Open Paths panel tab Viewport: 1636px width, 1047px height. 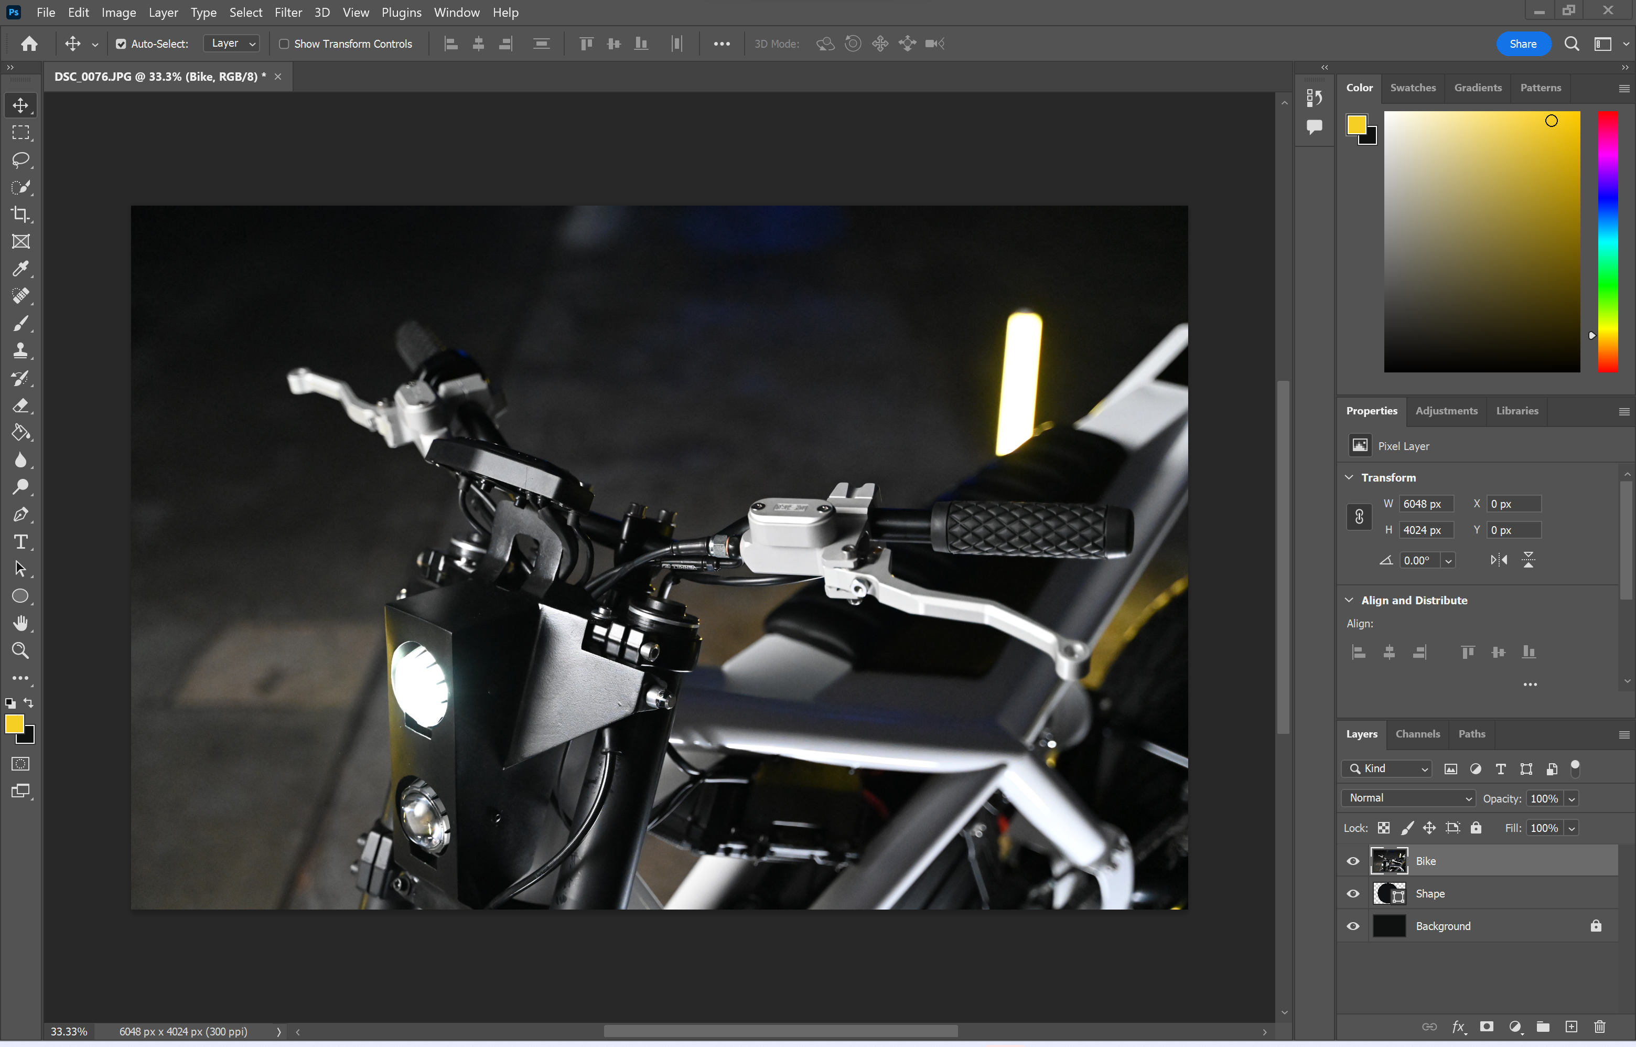[x=1471, y=734]
